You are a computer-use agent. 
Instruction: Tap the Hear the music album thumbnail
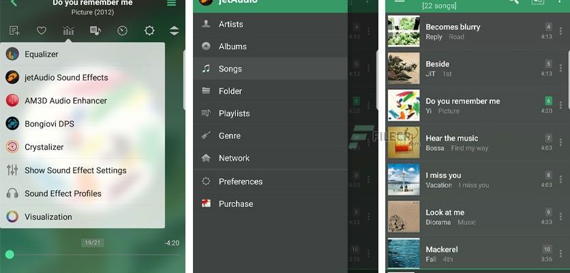tap(404, 142)
